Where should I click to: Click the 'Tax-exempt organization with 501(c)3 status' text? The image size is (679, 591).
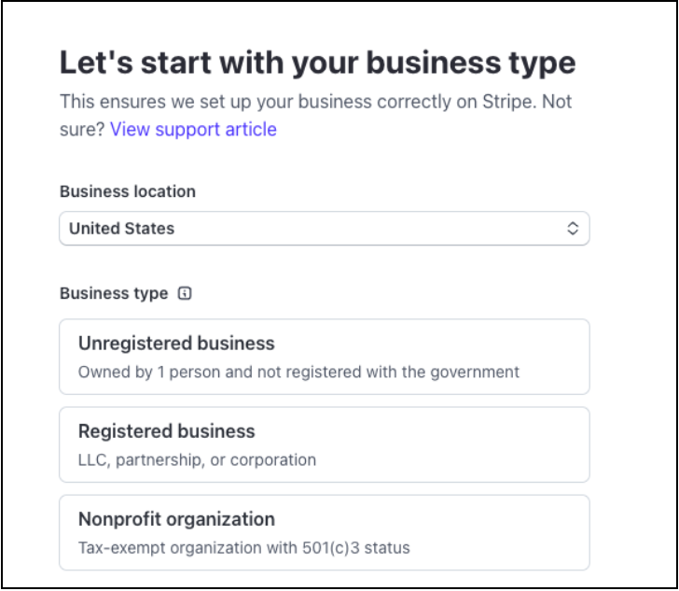click(243, 547)
